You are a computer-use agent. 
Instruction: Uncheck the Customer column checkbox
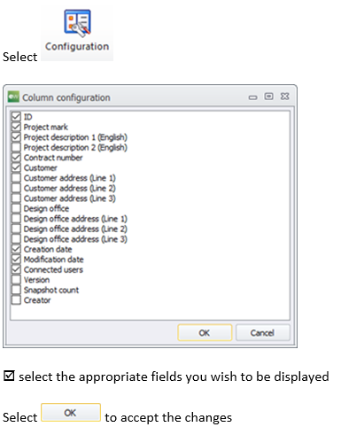coord(16,167)
